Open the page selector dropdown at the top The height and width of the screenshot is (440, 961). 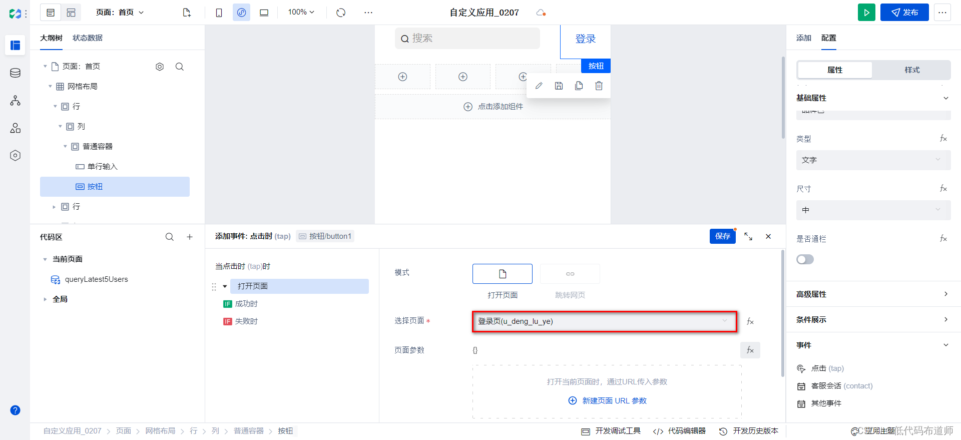pos(120,13)
